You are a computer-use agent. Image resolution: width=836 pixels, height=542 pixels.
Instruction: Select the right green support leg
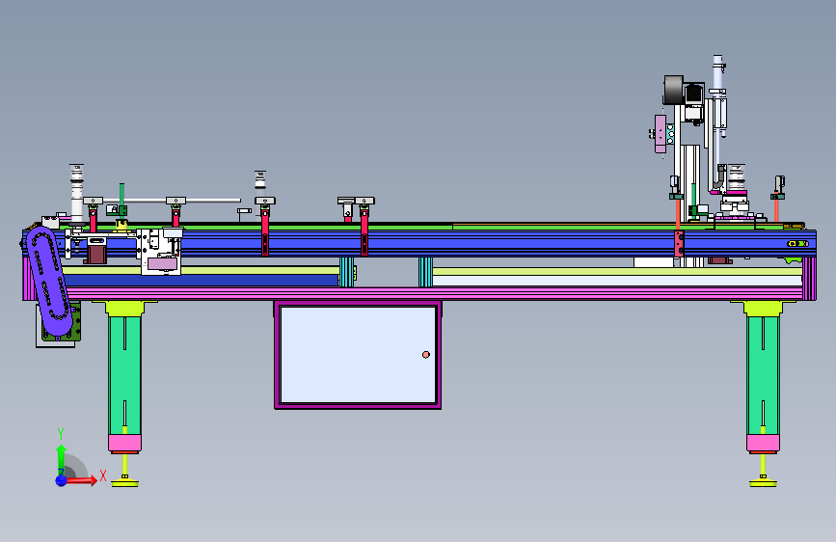click(x=763, y=375)
